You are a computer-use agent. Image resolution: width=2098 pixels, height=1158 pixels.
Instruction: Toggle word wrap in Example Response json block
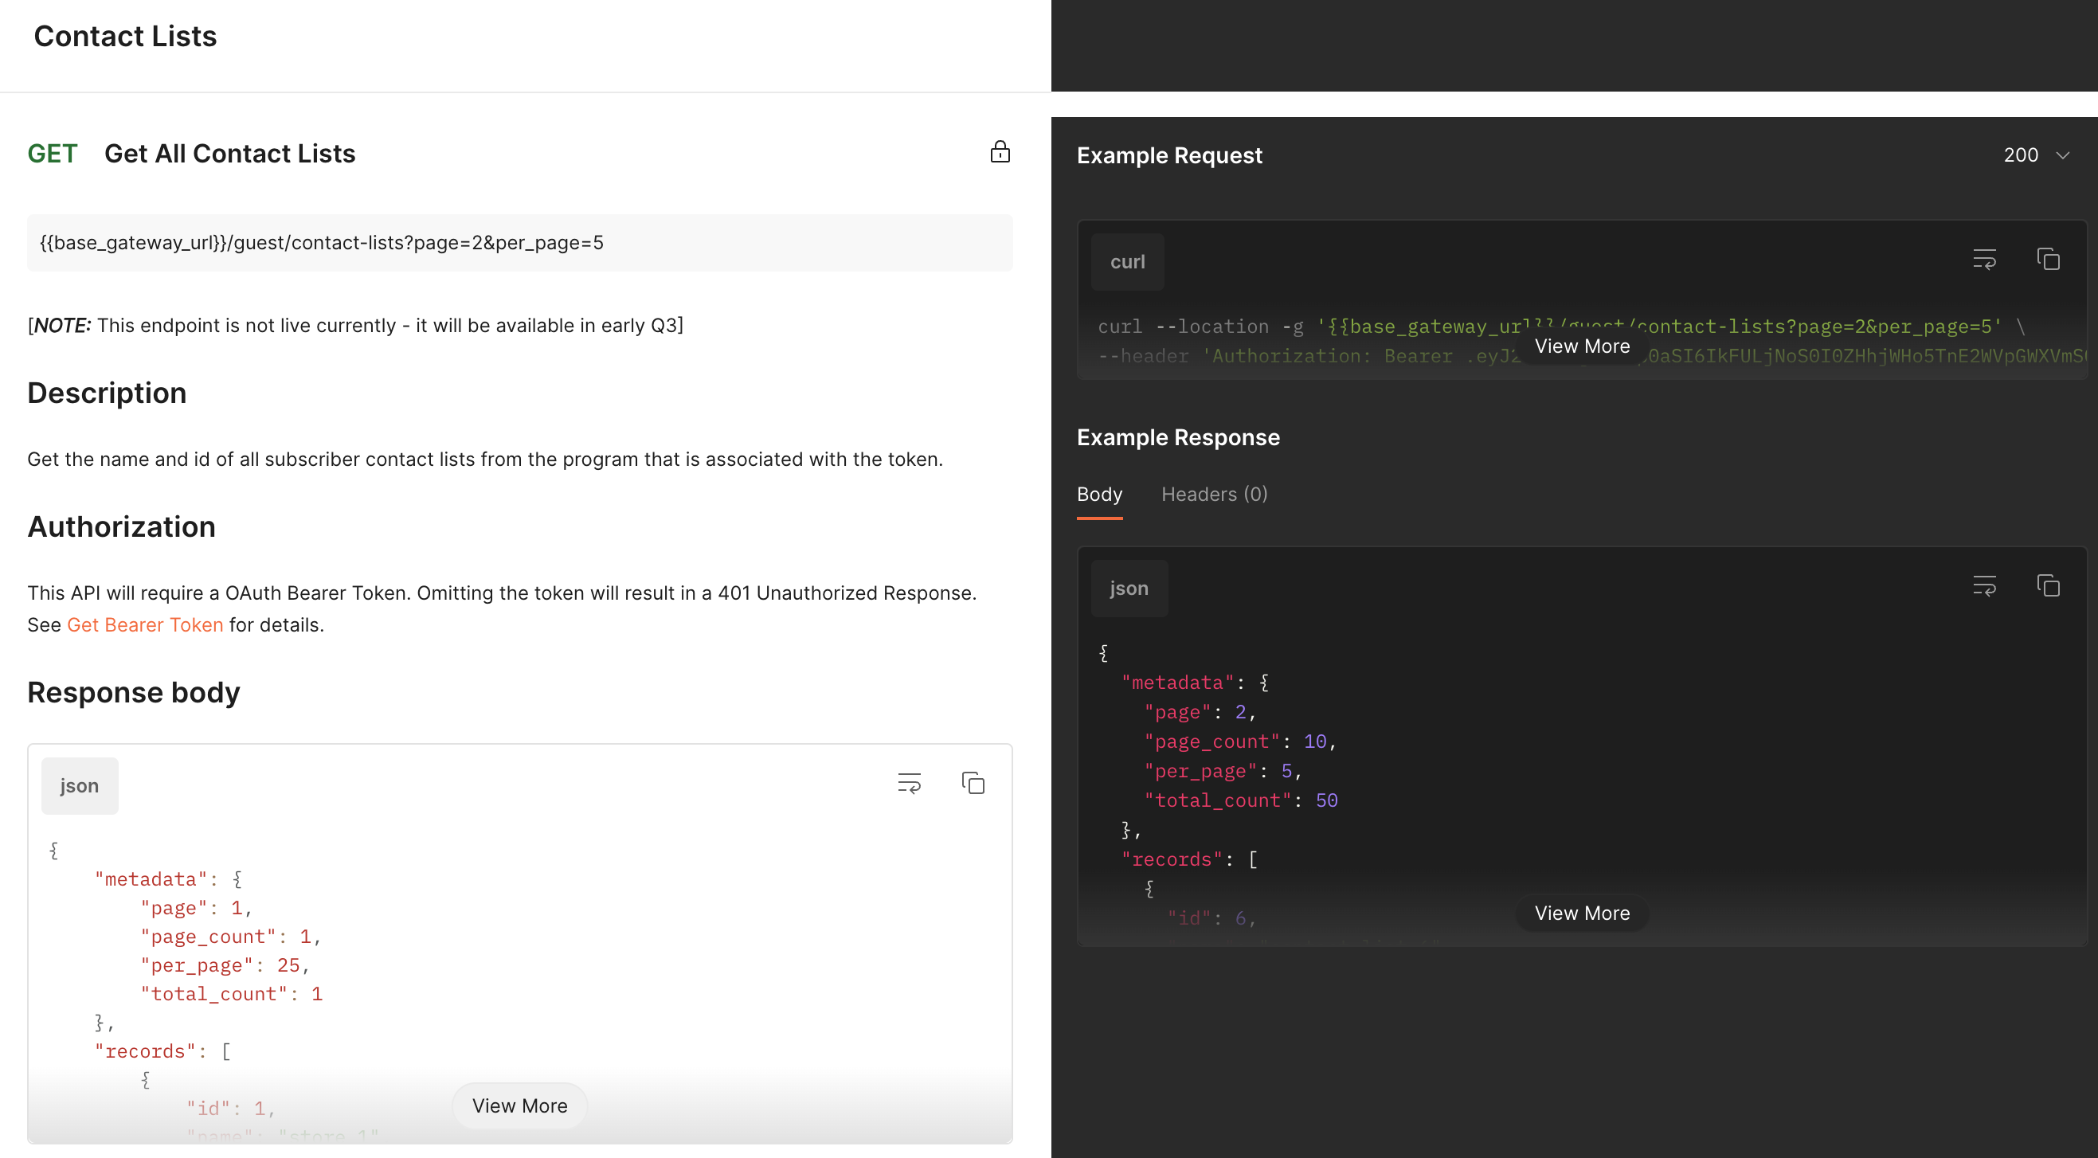[x=1984, y=586]
